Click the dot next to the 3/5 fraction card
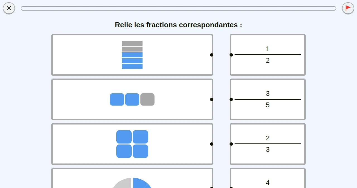The height and width of the screenshot is (188, 357). [x=231, y=99]
